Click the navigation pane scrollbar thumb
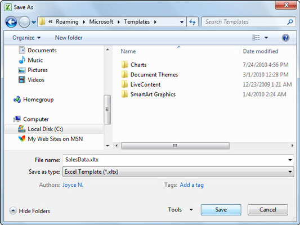The image size is (300, 225). tap(108, 110)
